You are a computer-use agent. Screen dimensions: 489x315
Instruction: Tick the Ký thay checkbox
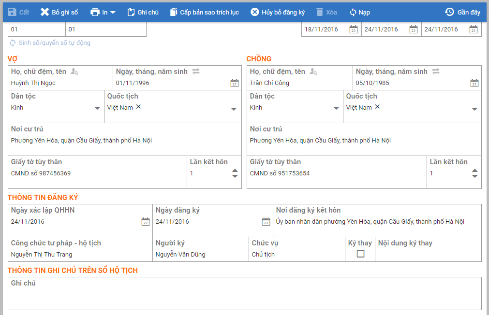coord(360,254)
